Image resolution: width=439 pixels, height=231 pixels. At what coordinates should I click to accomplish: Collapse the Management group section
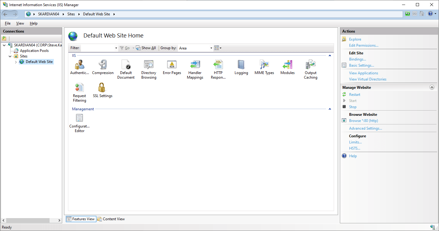click(330, 109)
